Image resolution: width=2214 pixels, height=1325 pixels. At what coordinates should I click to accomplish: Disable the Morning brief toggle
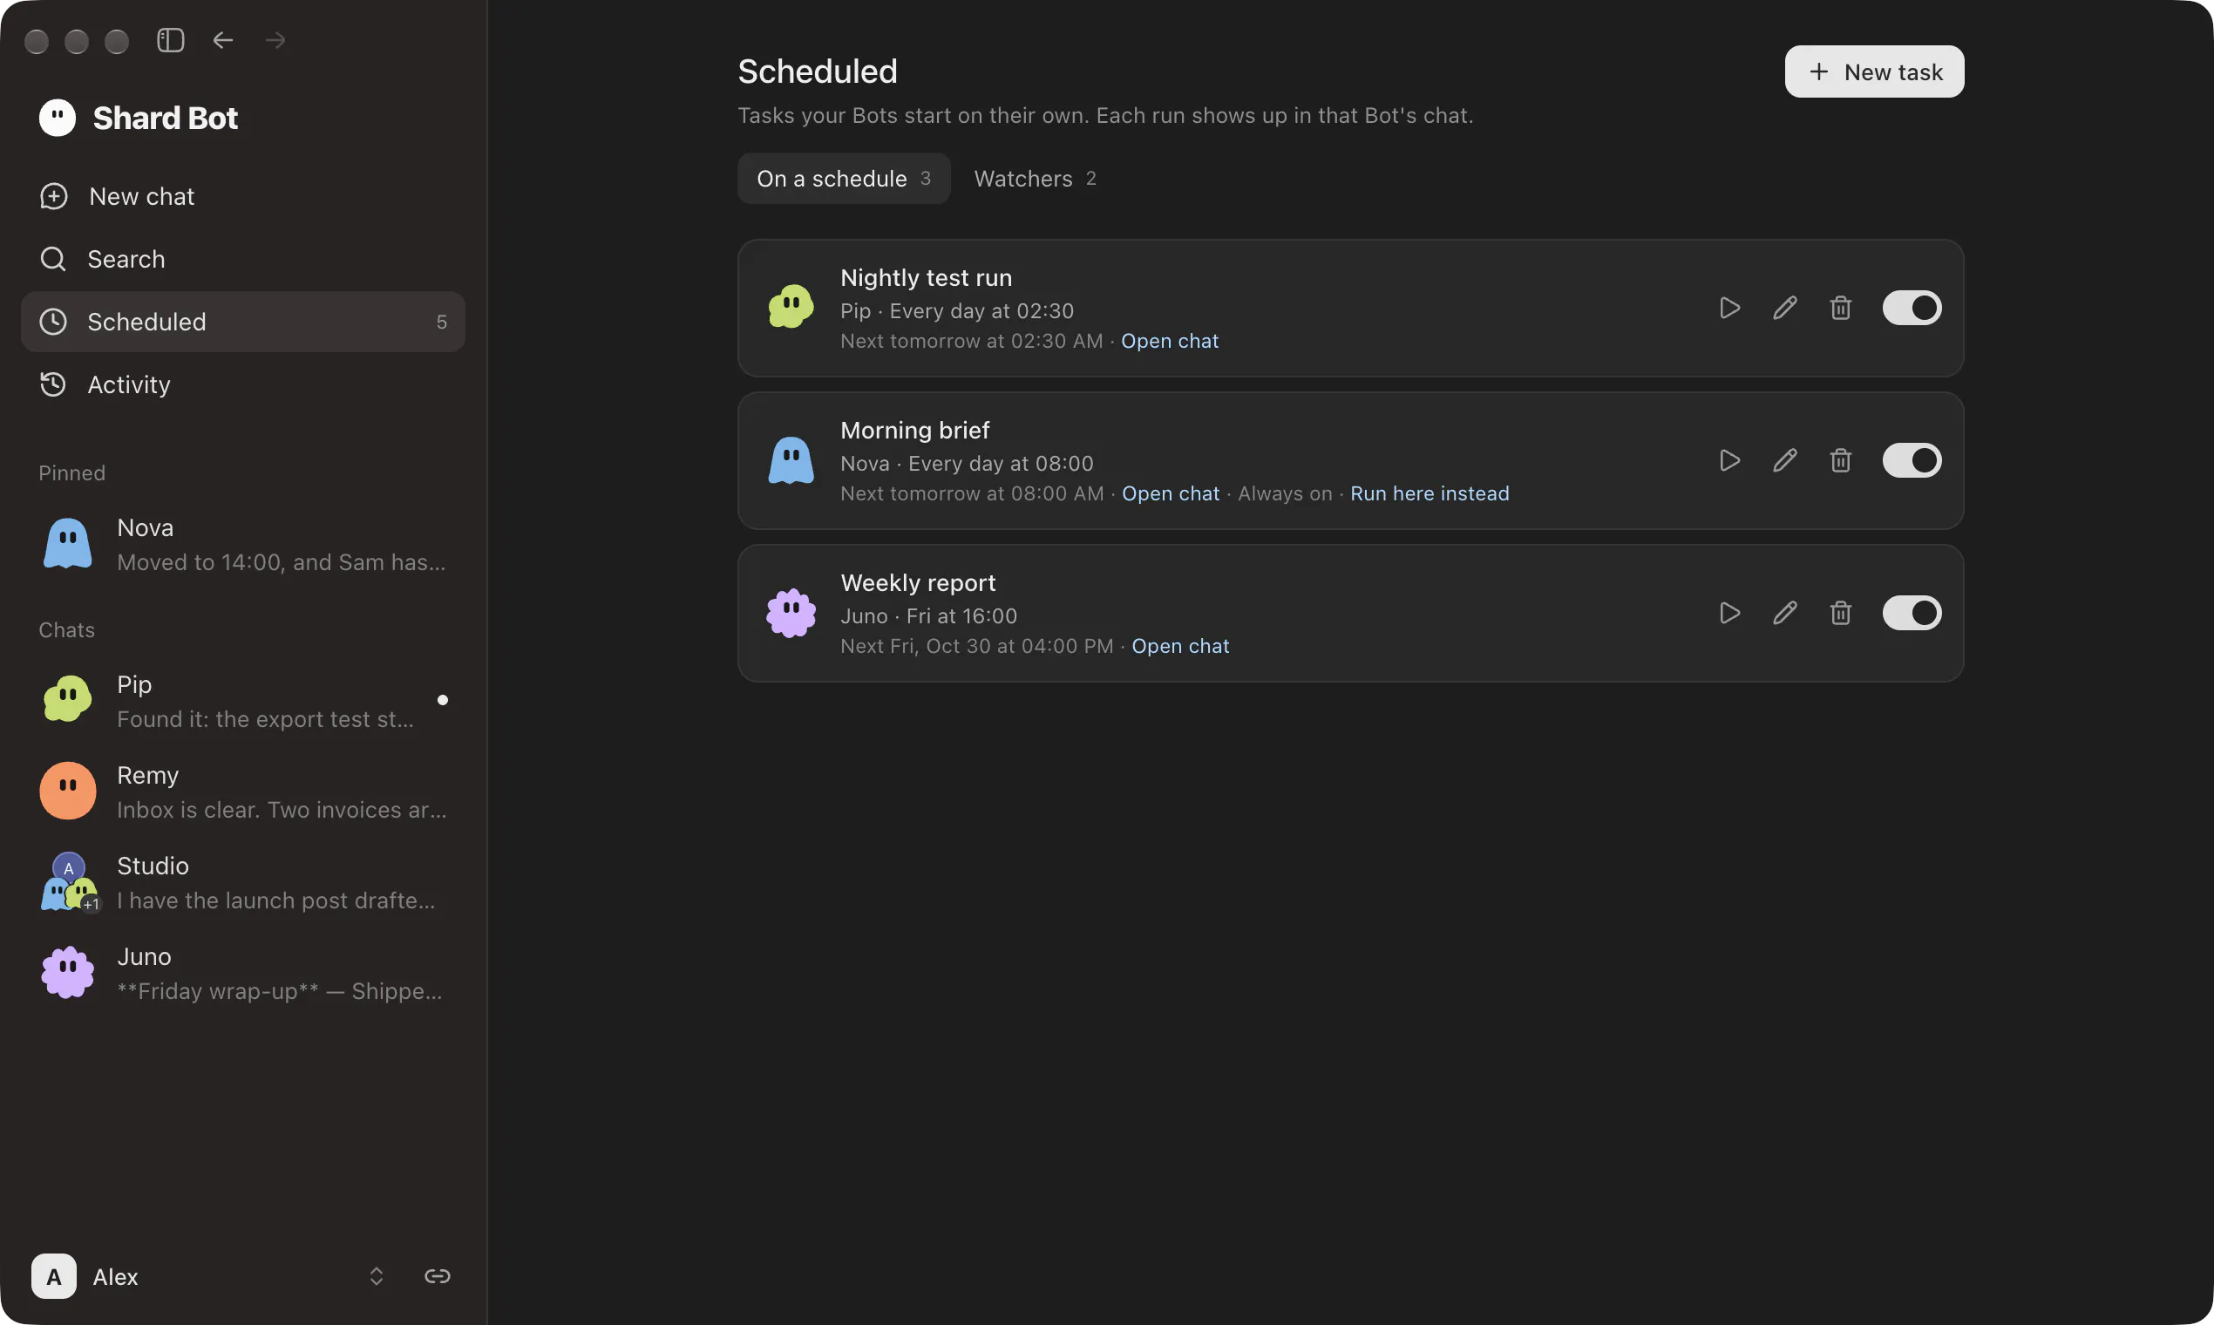coord(1912,461)
